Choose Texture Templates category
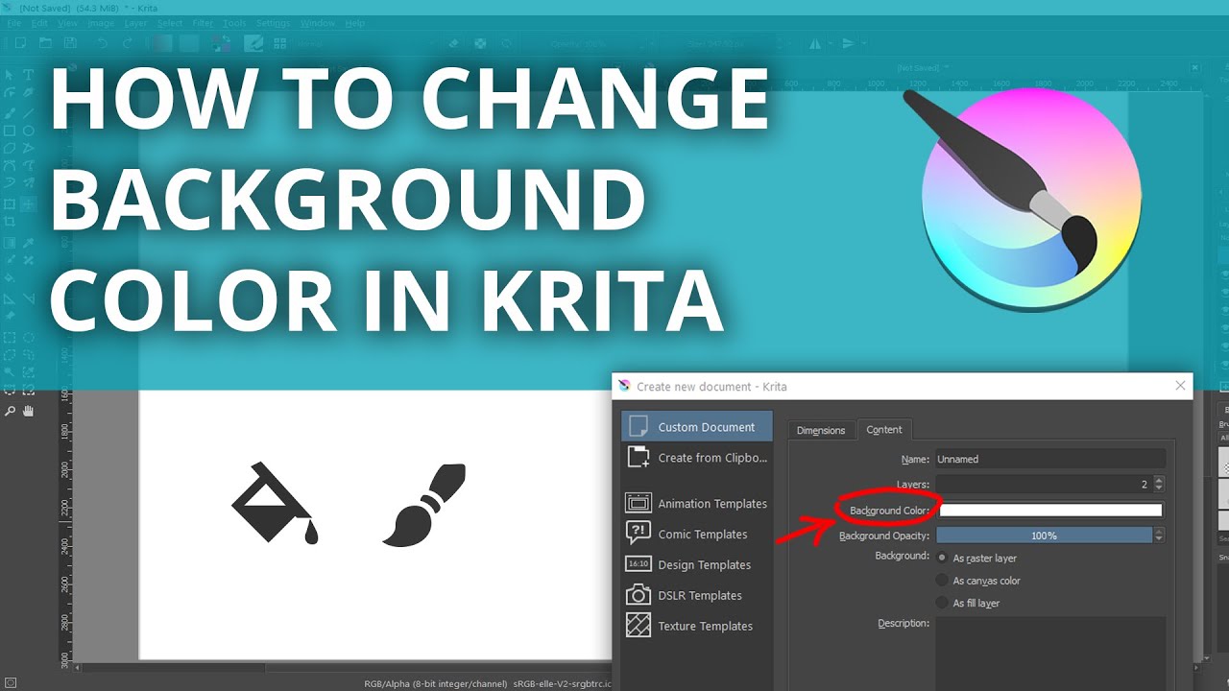 tap(697, 626)
